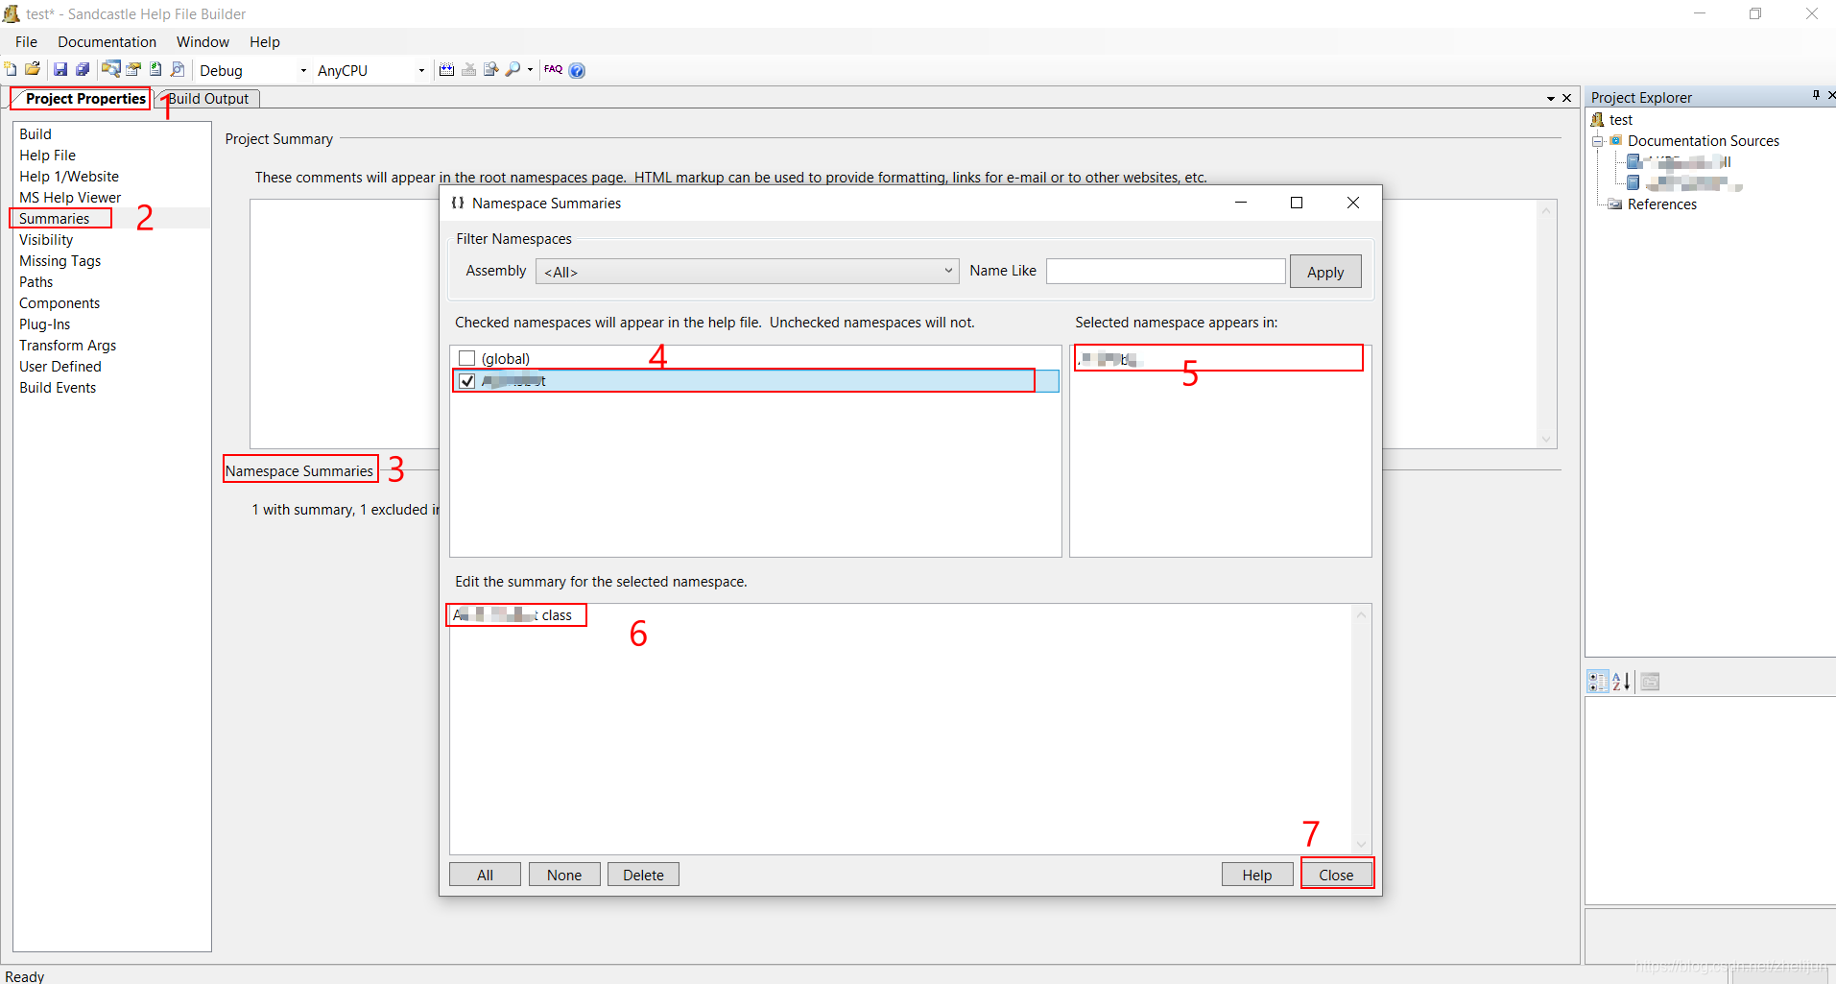1836x984 pixels.
Task: Uncheck the highlighted namespace checkbox
Action: pyautogui.click(x=467, y=380)
